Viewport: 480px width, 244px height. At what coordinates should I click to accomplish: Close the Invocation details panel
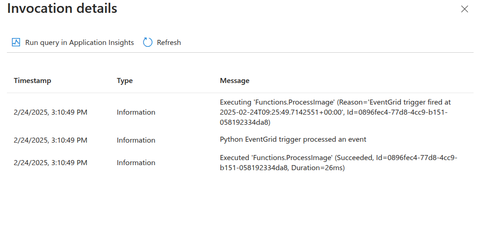click(464, 9)
